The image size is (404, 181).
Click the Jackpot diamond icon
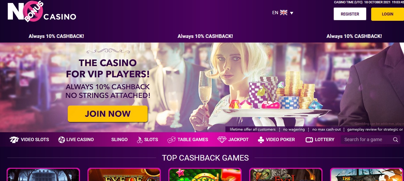[222, 139]
